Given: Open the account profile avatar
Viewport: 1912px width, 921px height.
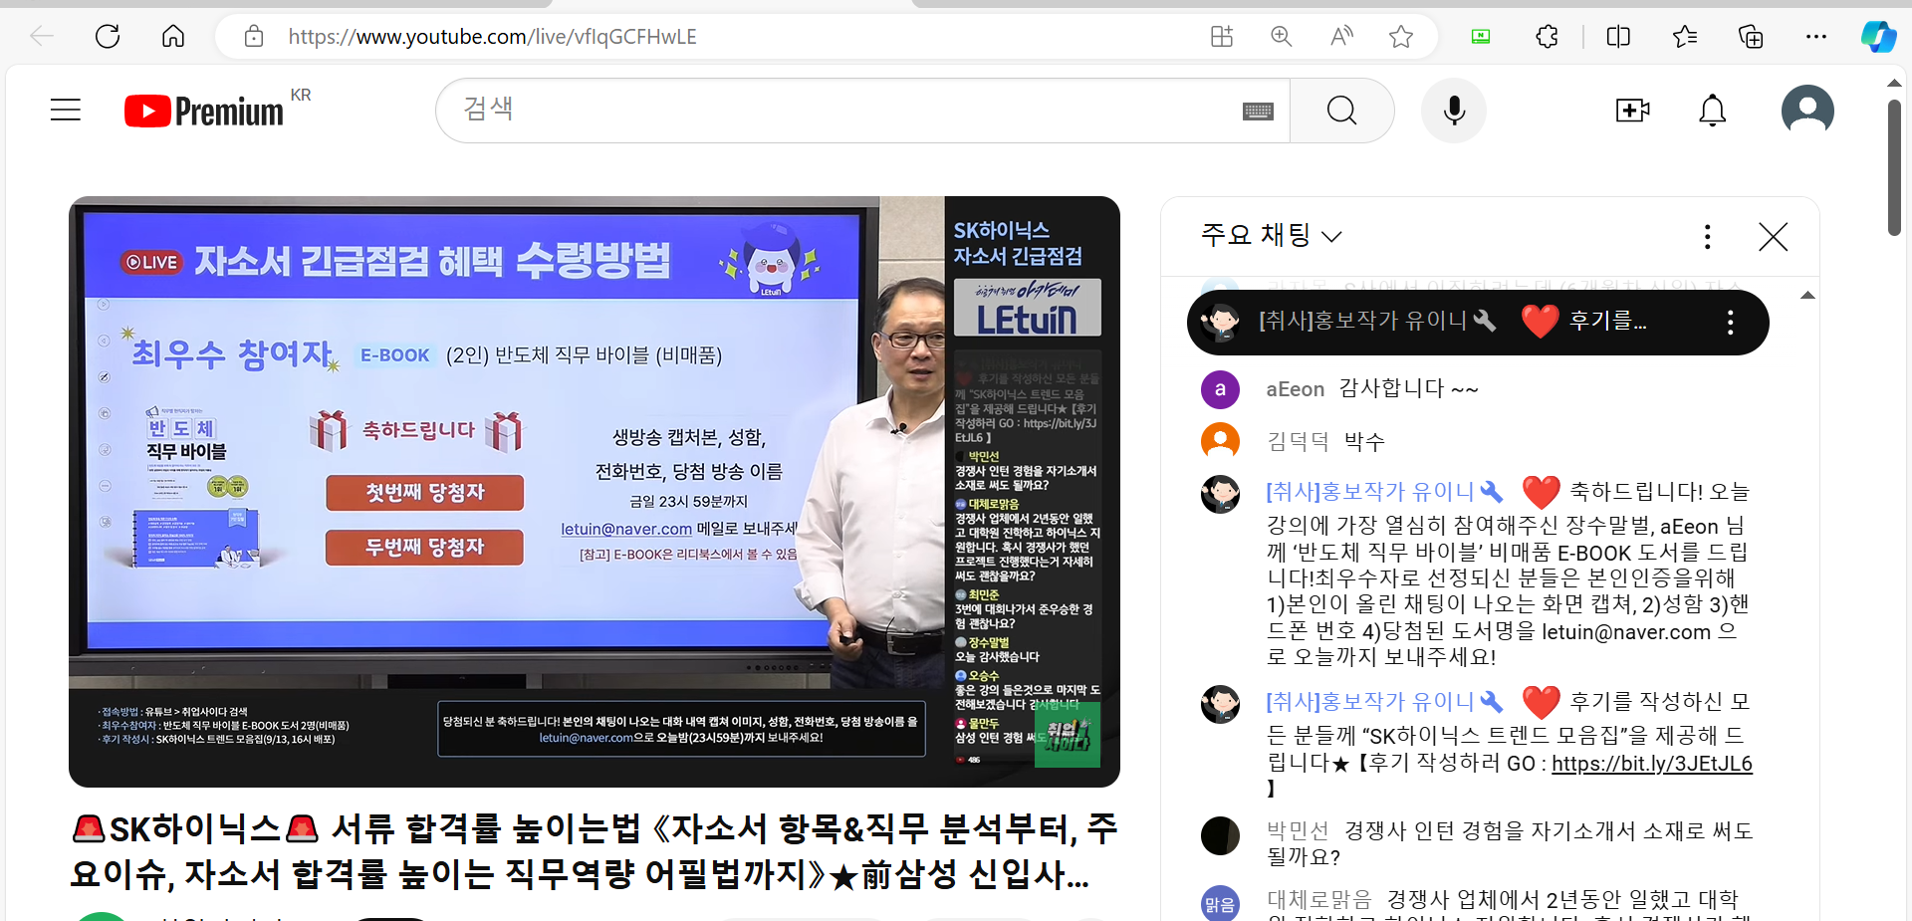Looking at the screenshot, I should point(1806,111).
